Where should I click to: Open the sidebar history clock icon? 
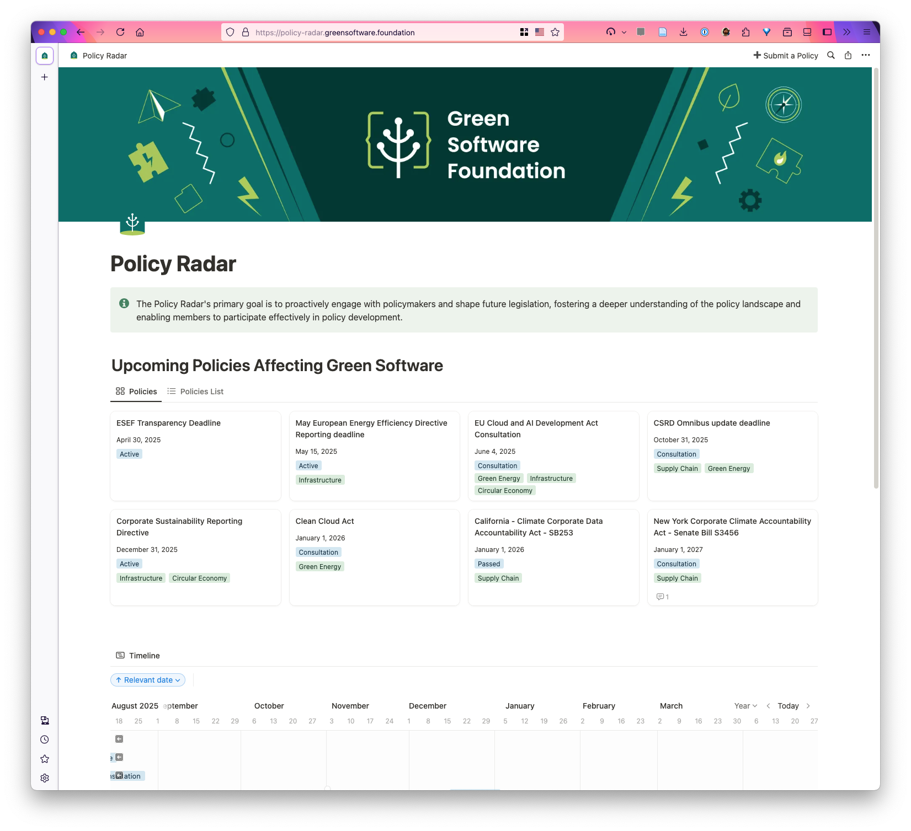pos(45,739)
